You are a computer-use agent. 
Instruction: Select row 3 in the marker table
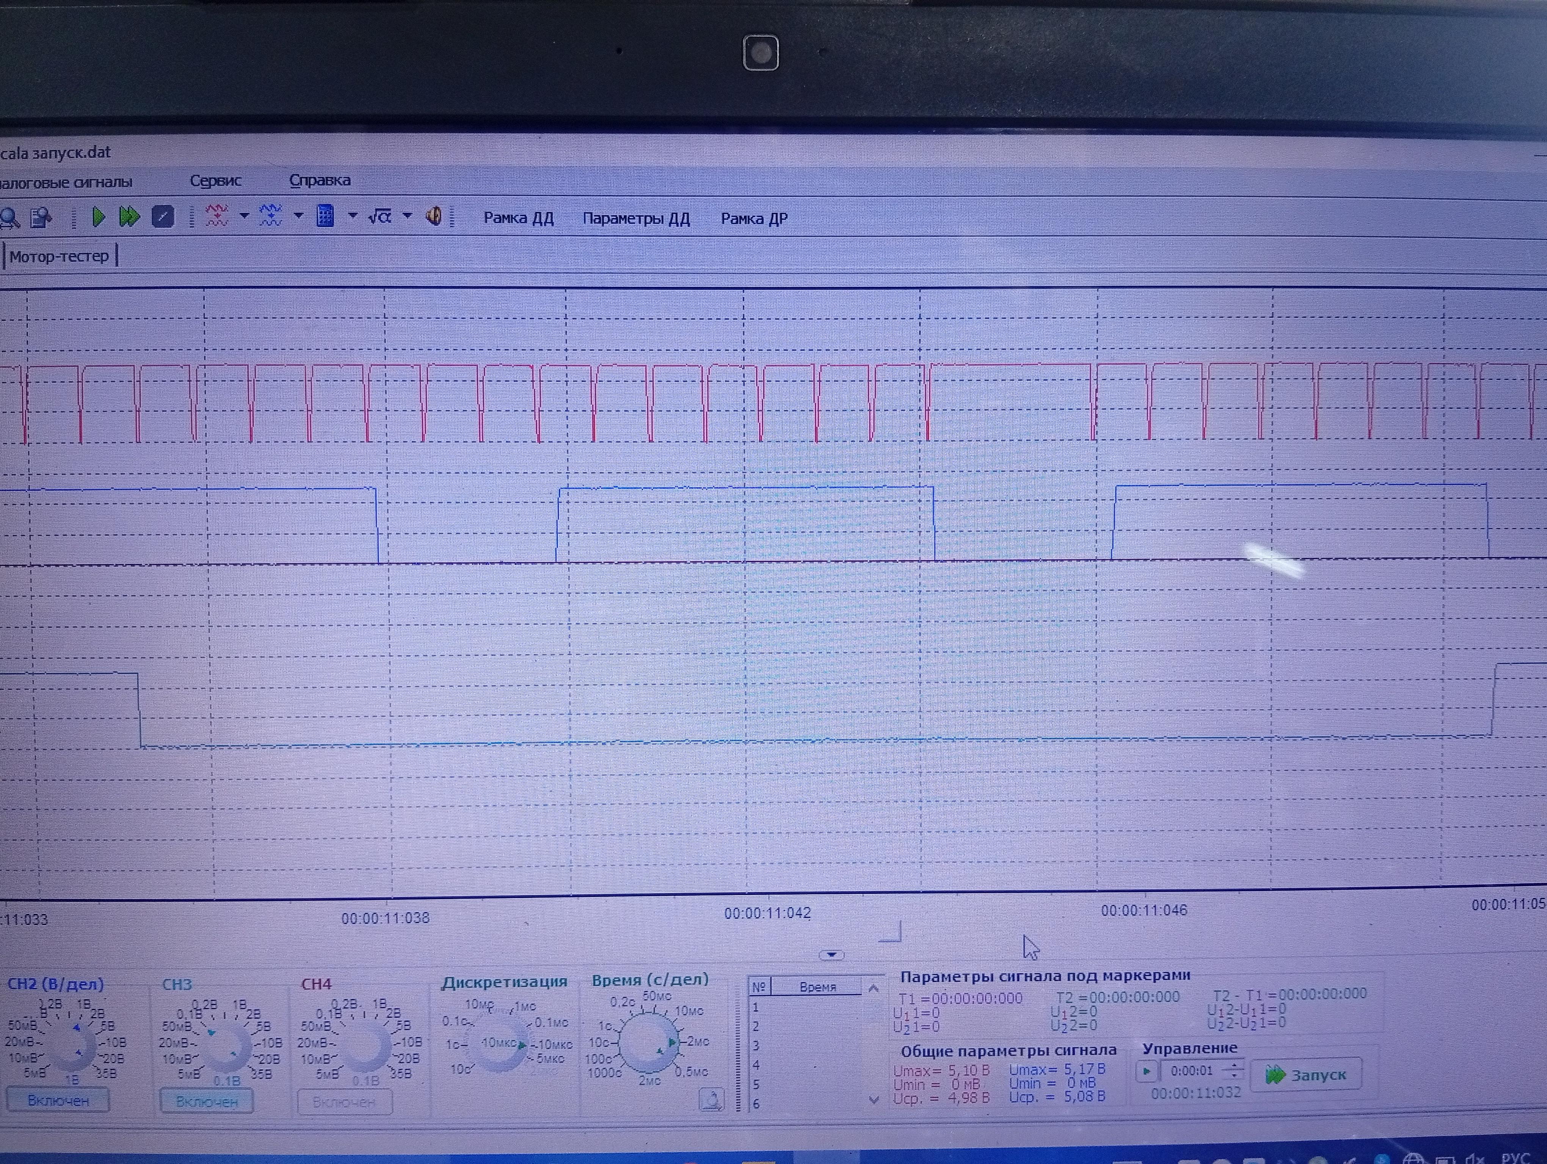pyautogui.click(x=806, y=1046)
